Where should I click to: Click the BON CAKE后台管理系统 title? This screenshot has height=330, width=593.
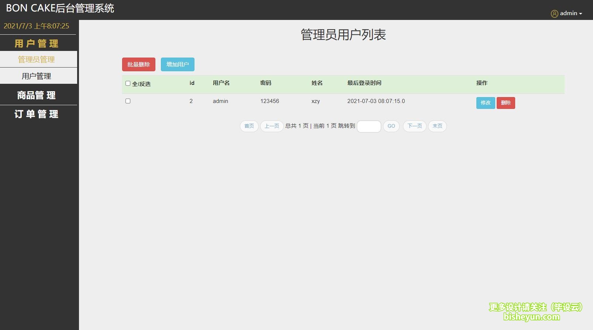pos(60,8)
